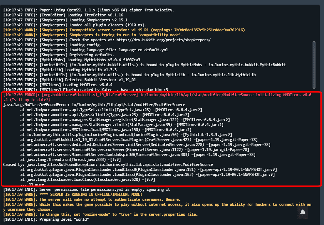Screen dimensions: 324x225
Task: Click 'Loading MMOItems v6.6.4' line
Action: (58, 85)
